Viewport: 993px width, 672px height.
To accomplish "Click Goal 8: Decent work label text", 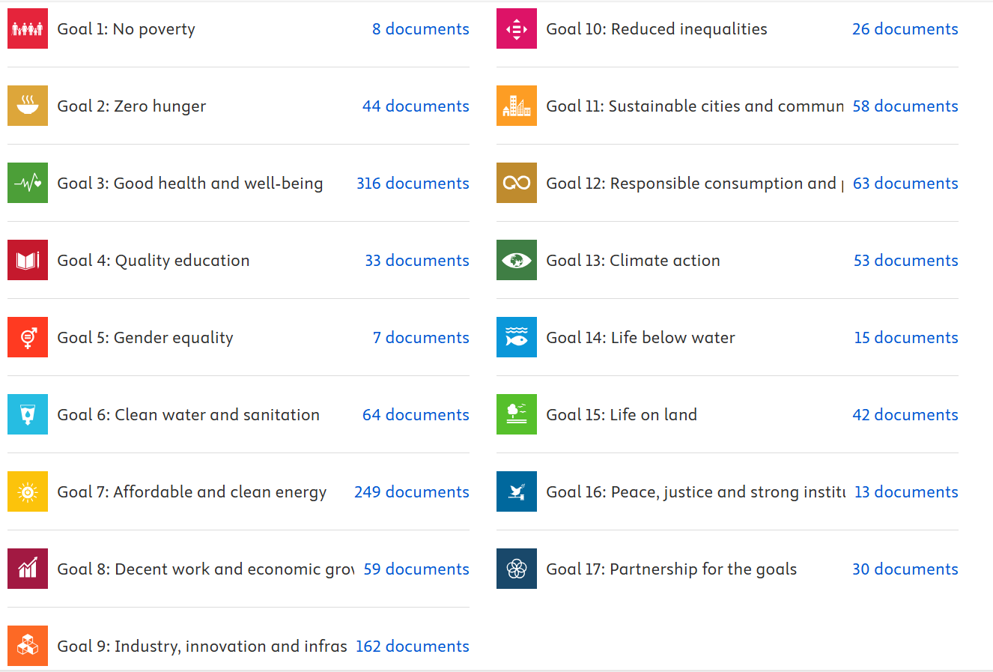I will point(206,569).
